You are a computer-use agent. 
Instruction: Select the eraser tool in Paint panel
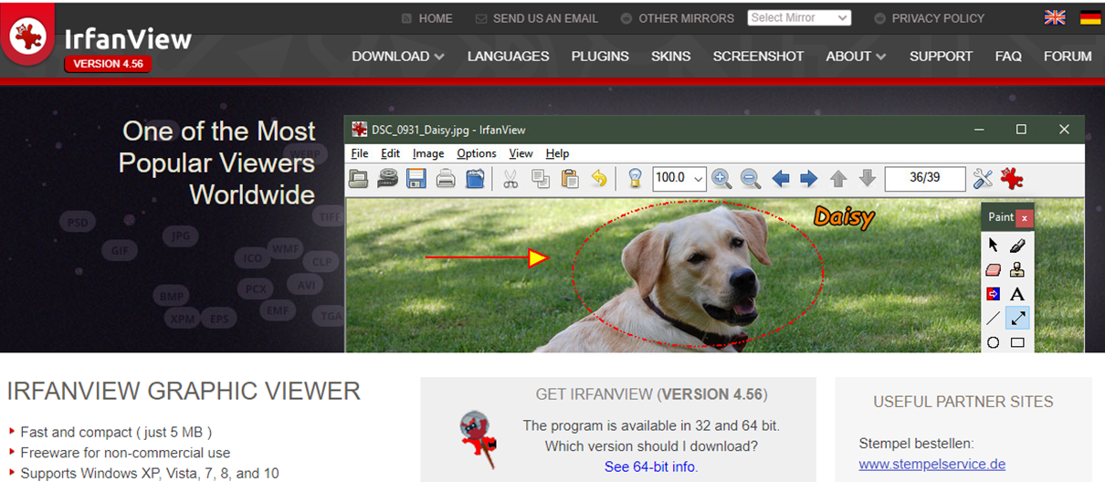pyautogui.click(x=994, y=269)
